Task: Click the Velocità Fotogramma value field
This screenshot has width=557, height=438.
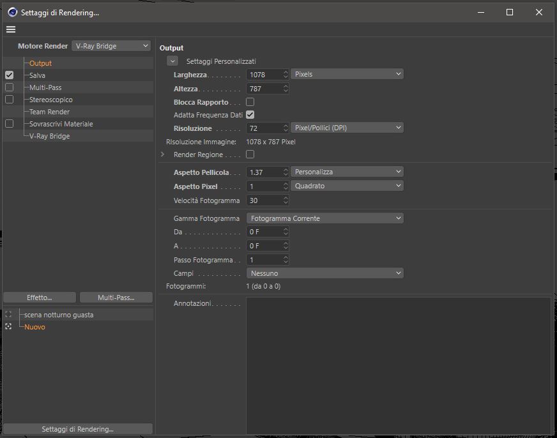Action: tap(264, 200)
